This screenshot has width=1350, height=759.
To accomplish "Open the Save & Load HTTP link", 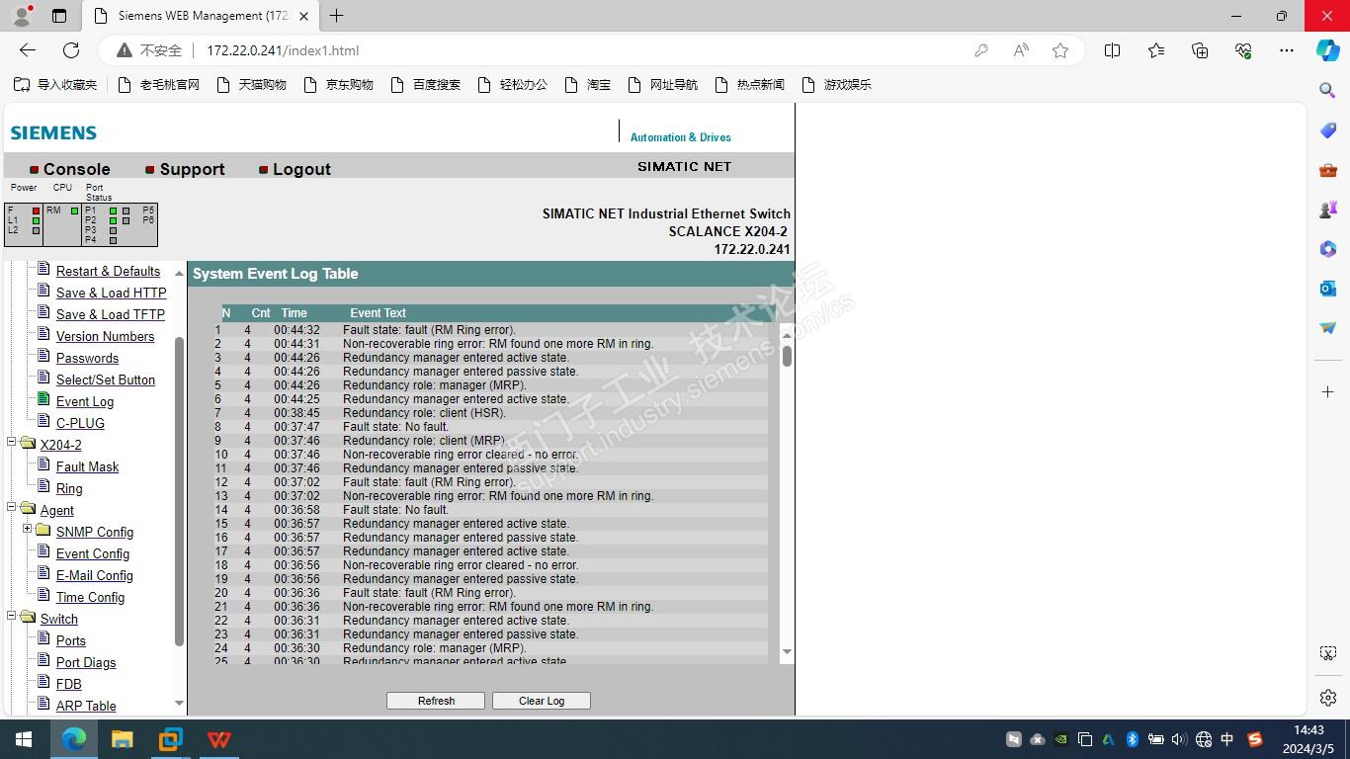I will 111,293.
